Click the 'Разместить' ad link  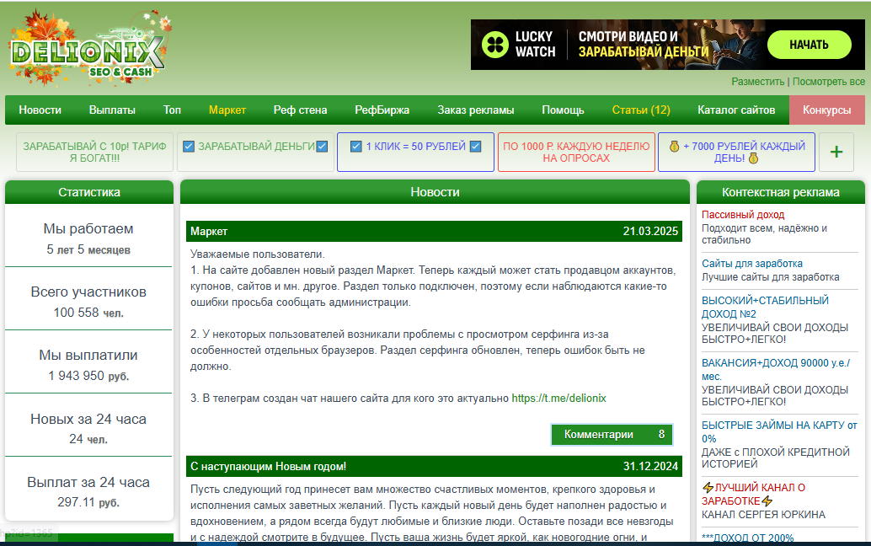tap(757, 82)
